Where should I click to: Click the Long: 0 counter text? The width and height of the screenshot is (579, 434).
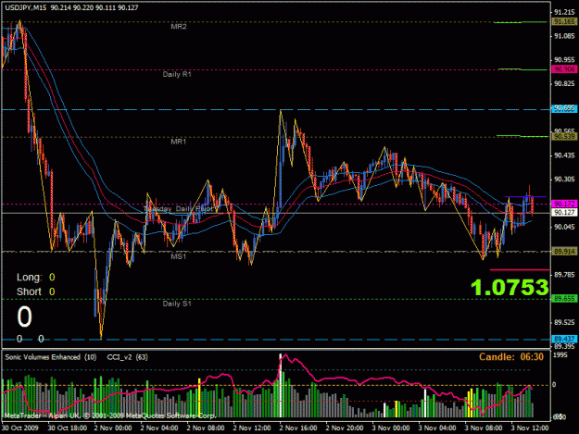36,278
